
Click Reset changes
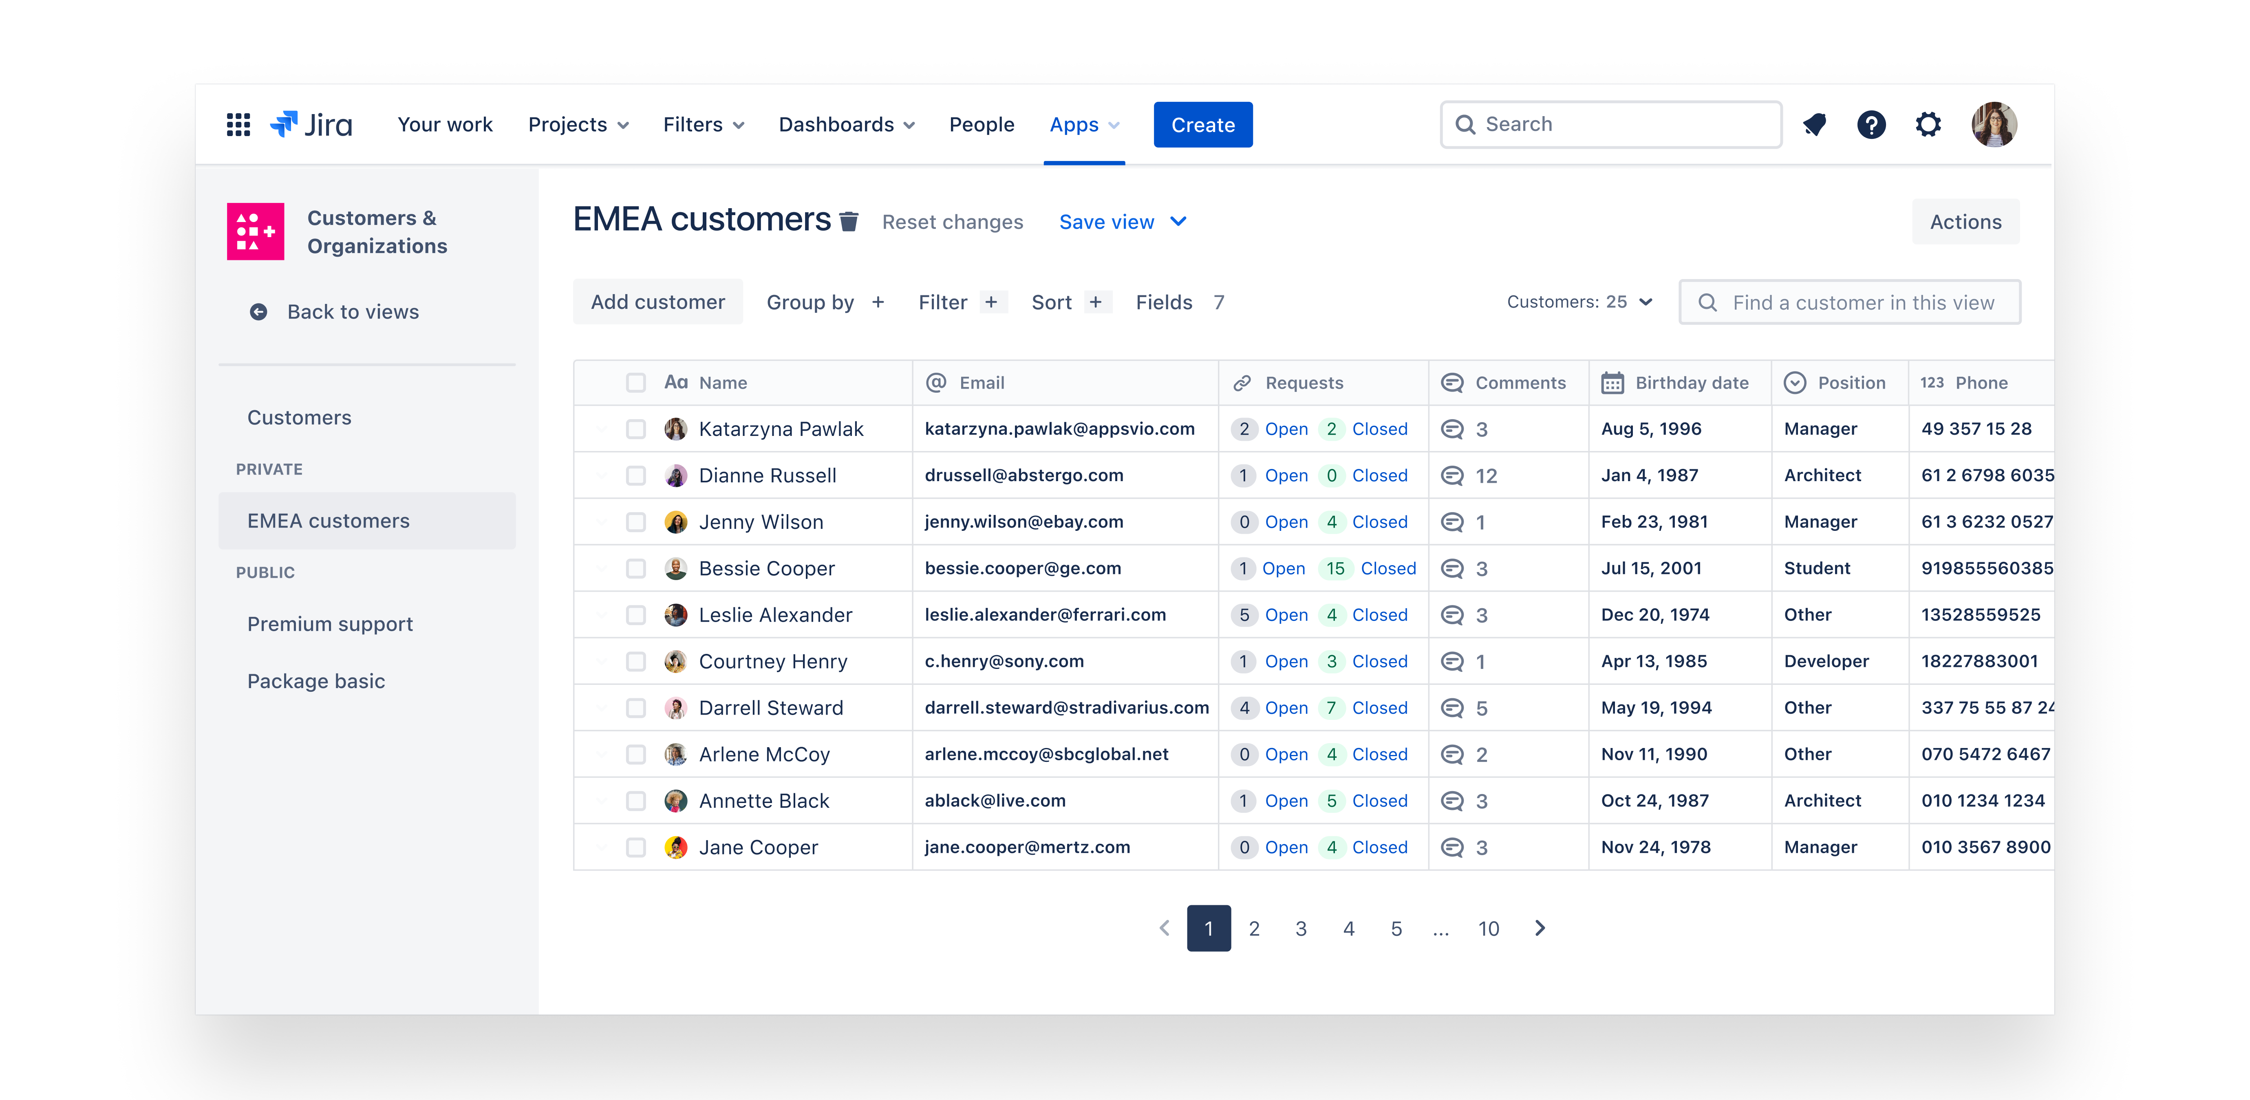pyautogui.click(x=952, y=222)
